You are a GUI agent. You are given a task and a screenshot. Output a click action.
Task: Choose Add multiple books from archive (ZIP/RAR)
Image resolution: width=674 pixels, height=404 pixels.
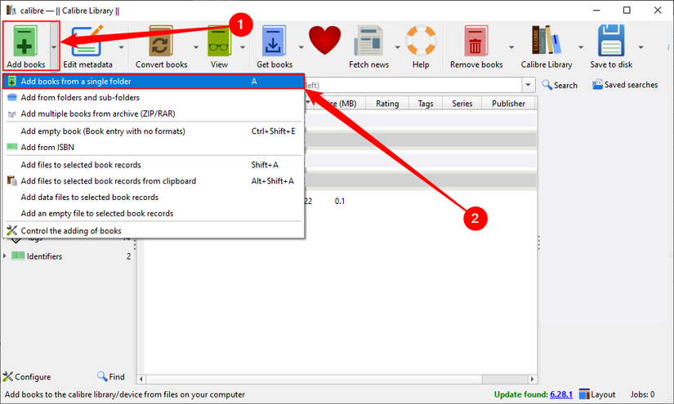[154, 113]
